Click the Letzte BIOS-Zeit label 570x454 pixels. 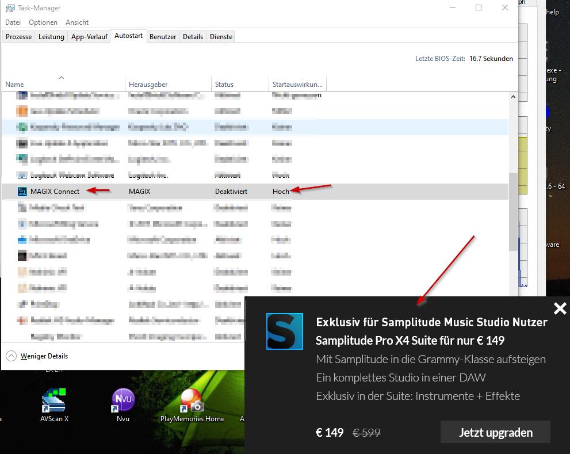coord(440,59)
